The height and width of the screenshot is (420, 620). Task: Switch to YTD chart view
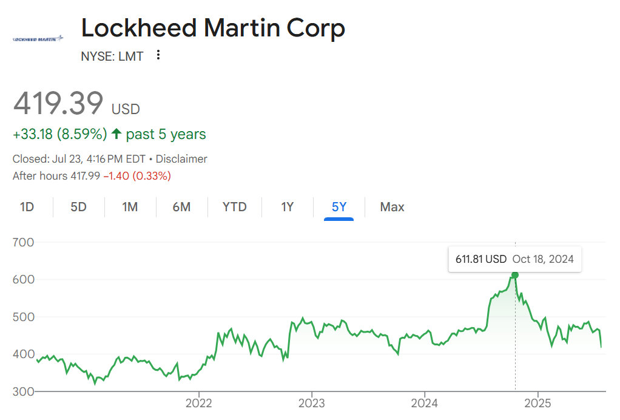point(234,207)
